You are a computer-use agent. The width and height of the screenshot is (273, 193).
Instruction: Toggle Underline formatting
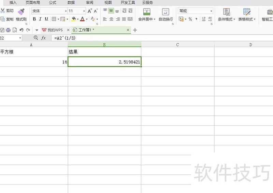pos(46,19)
